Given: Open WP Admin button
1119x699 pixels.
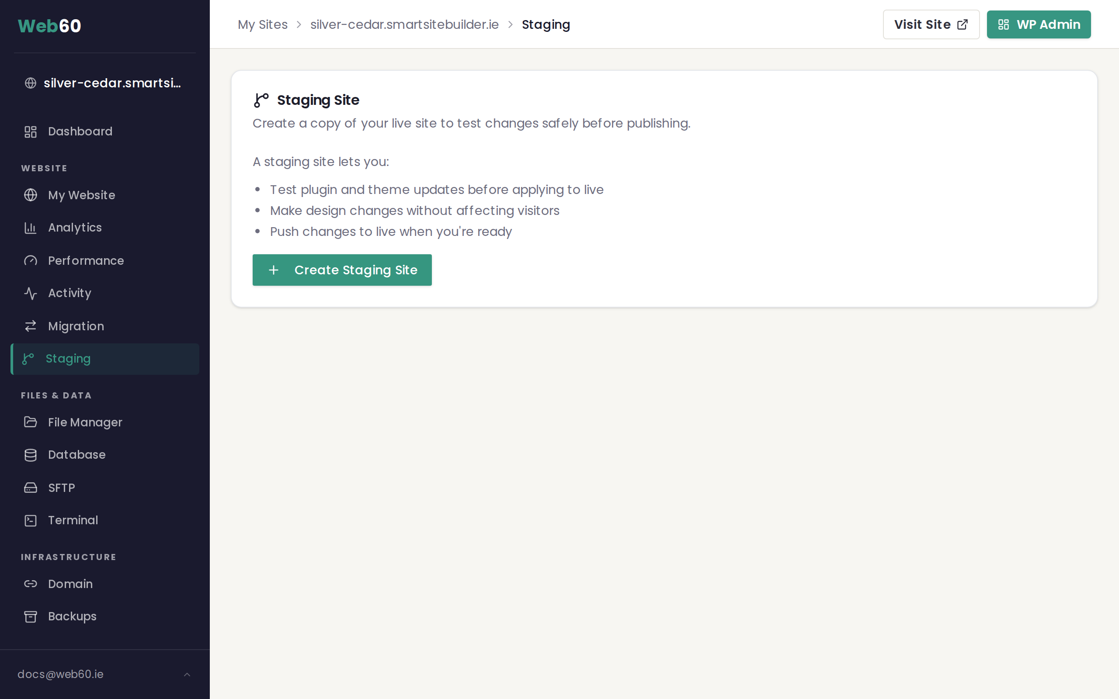Looking at the screenshot, I should (x=1038, y=24).
